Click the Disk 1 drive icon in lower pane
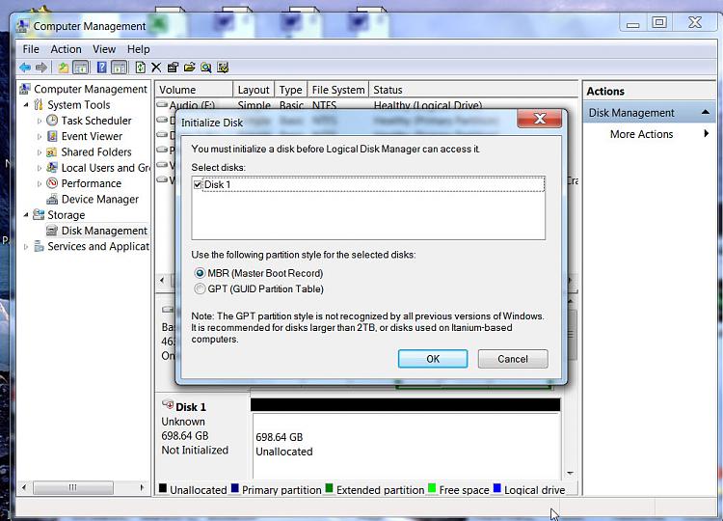 (x=168, y=404)
